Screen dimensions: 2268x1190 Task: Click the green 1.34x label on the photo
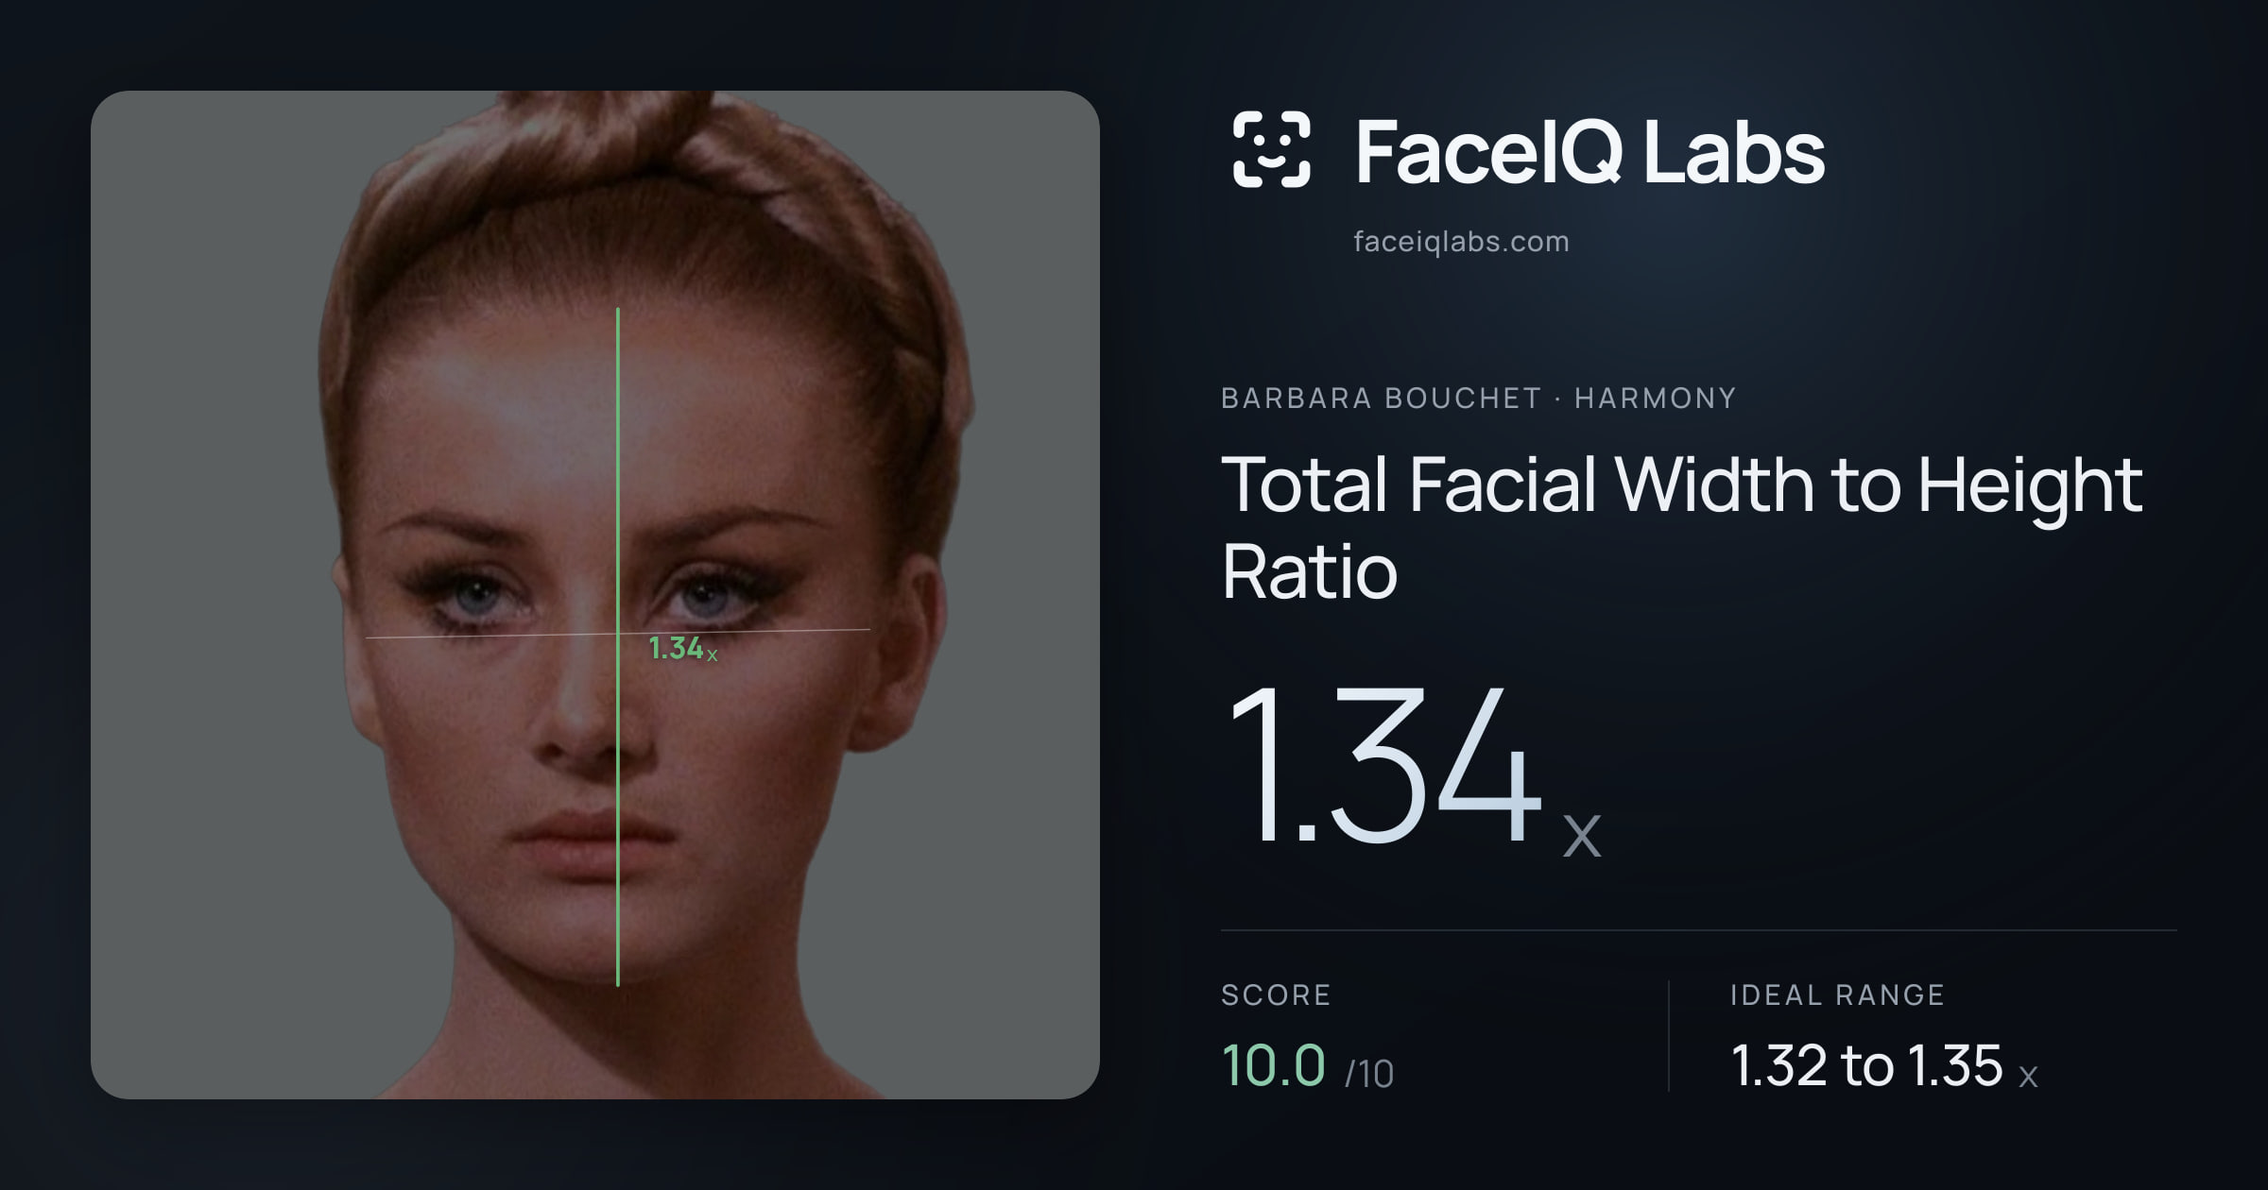[683, 649]
